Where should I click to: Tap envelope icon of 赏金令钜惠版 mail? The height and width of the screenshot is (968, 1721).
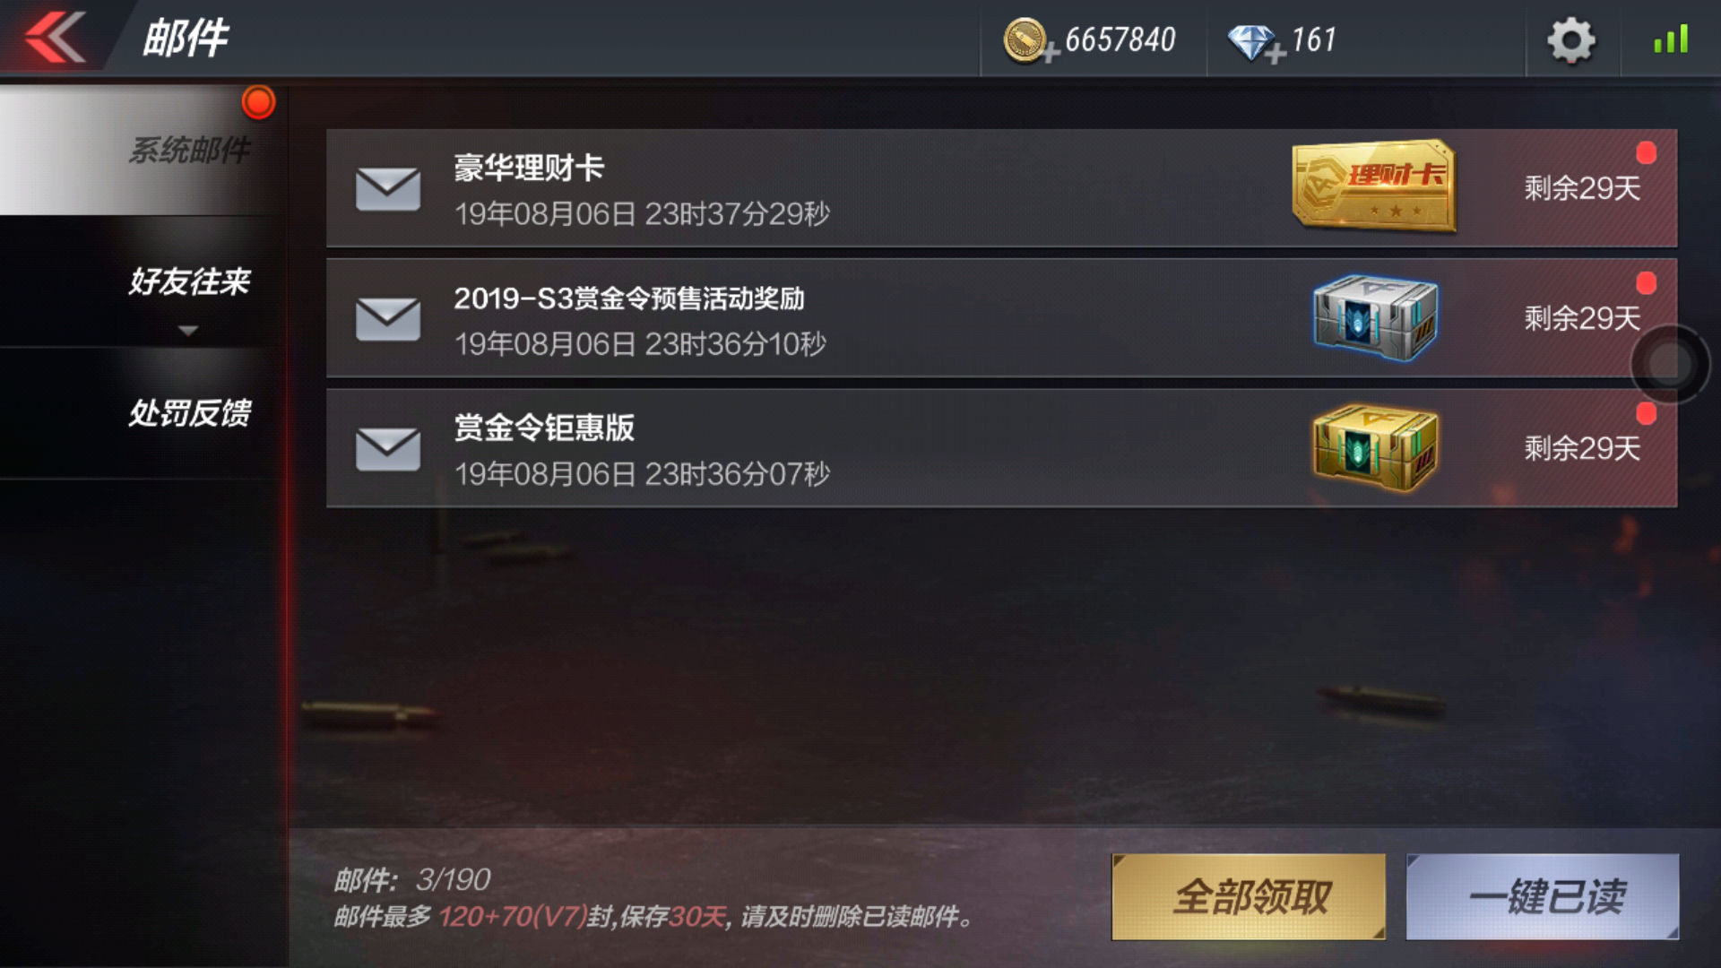(388, 448)
